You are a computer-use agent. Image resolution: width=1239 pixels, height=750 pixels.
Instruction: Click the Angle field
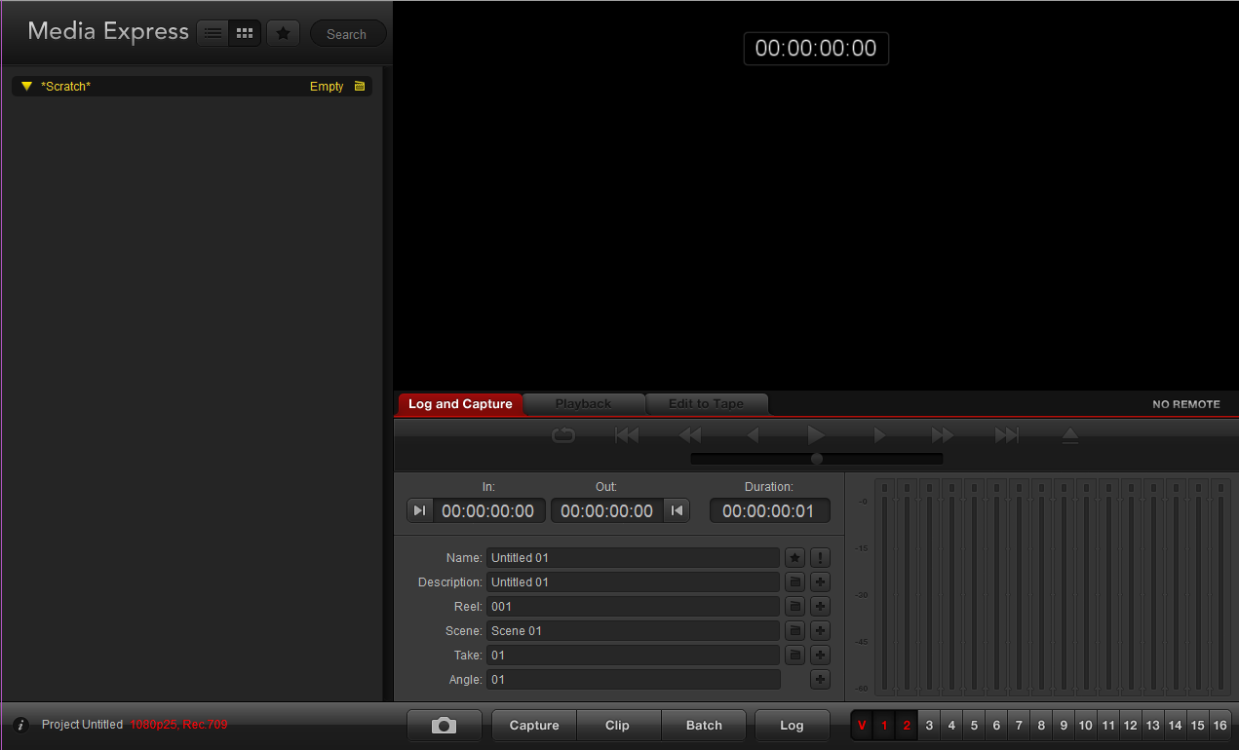(x=633, y=680)
